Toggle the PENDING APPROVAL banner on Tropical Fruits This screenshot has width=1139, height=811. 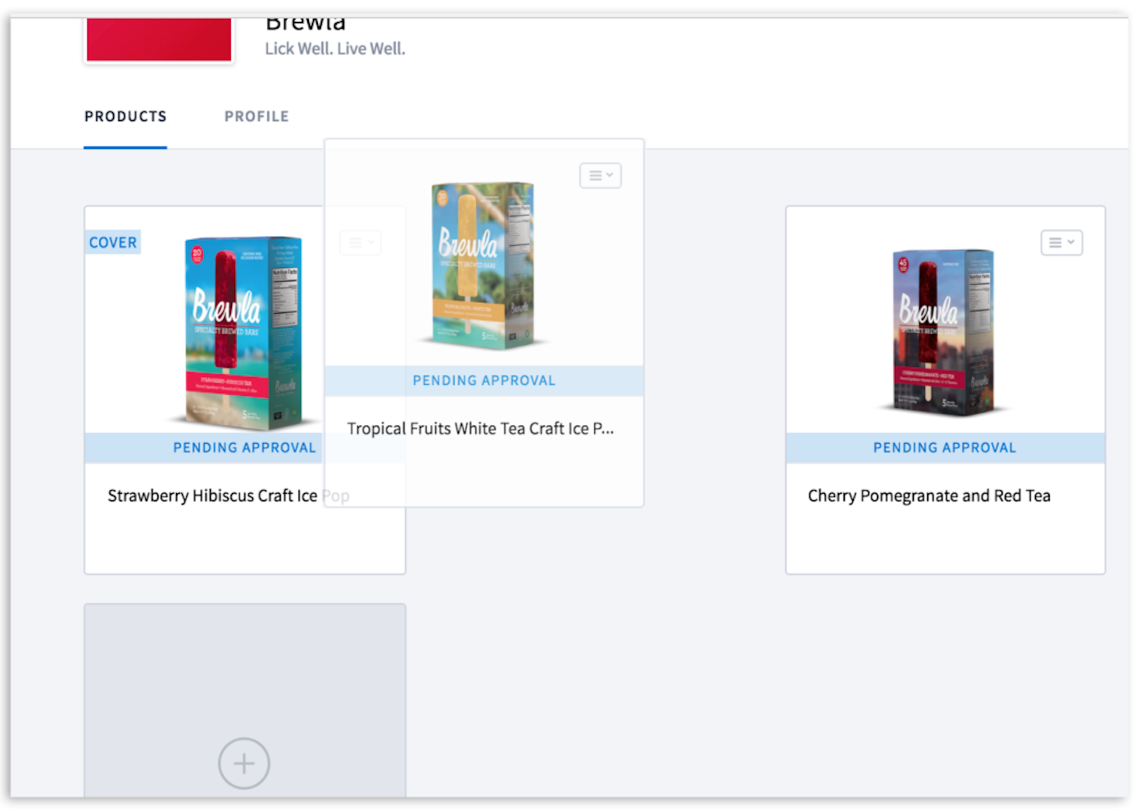click(x=483, y=380)
